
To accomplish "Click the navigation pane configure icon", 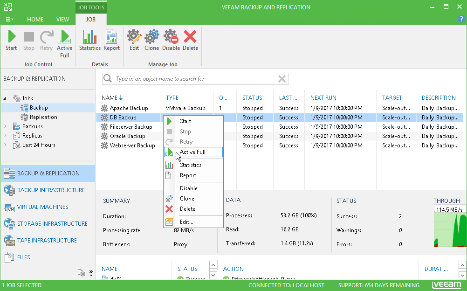I will pos(81,272).
